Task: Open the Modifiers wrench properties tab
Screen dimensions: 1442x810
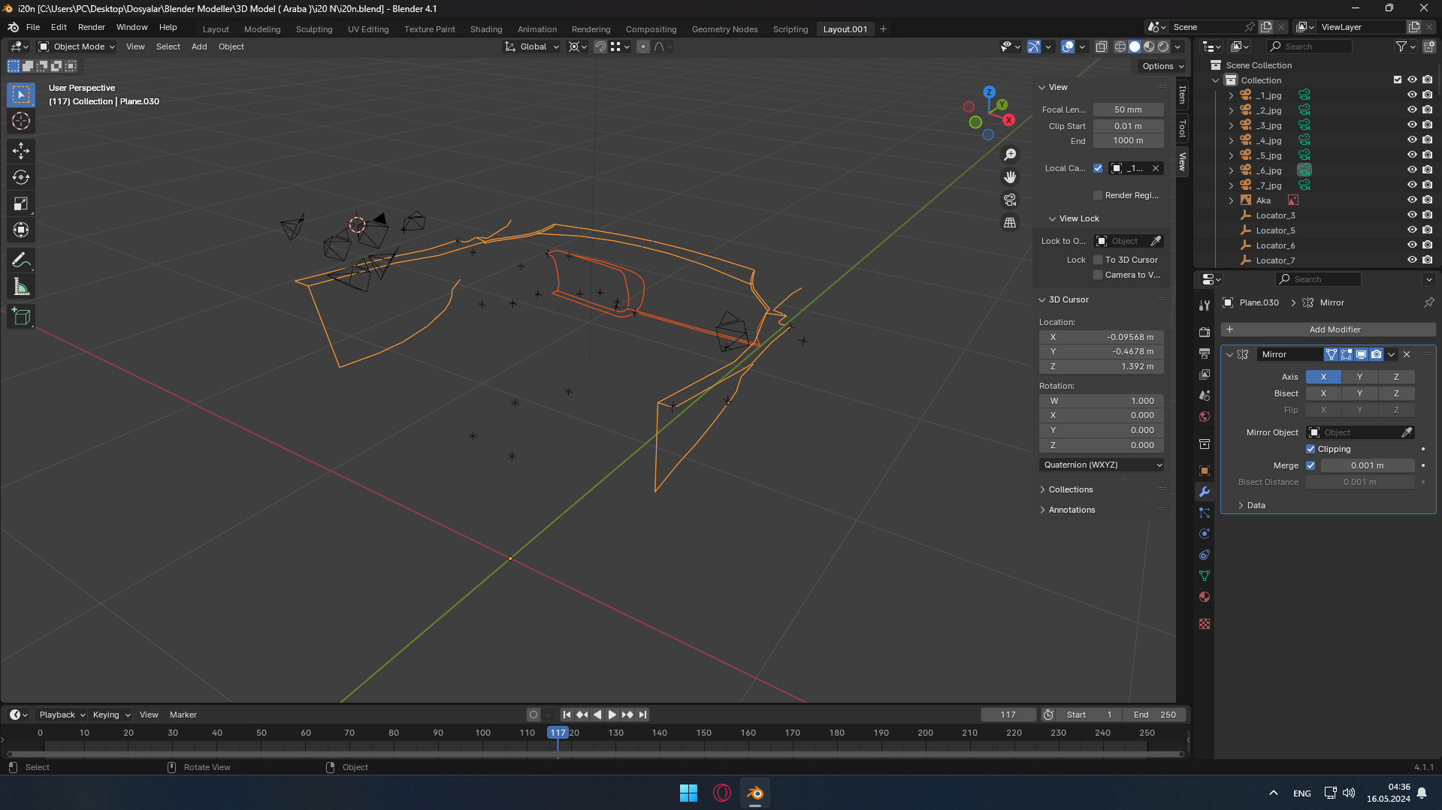Action: coord(1205,492)
